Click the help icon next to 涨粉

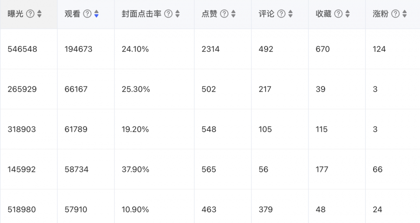coord(395,14)
